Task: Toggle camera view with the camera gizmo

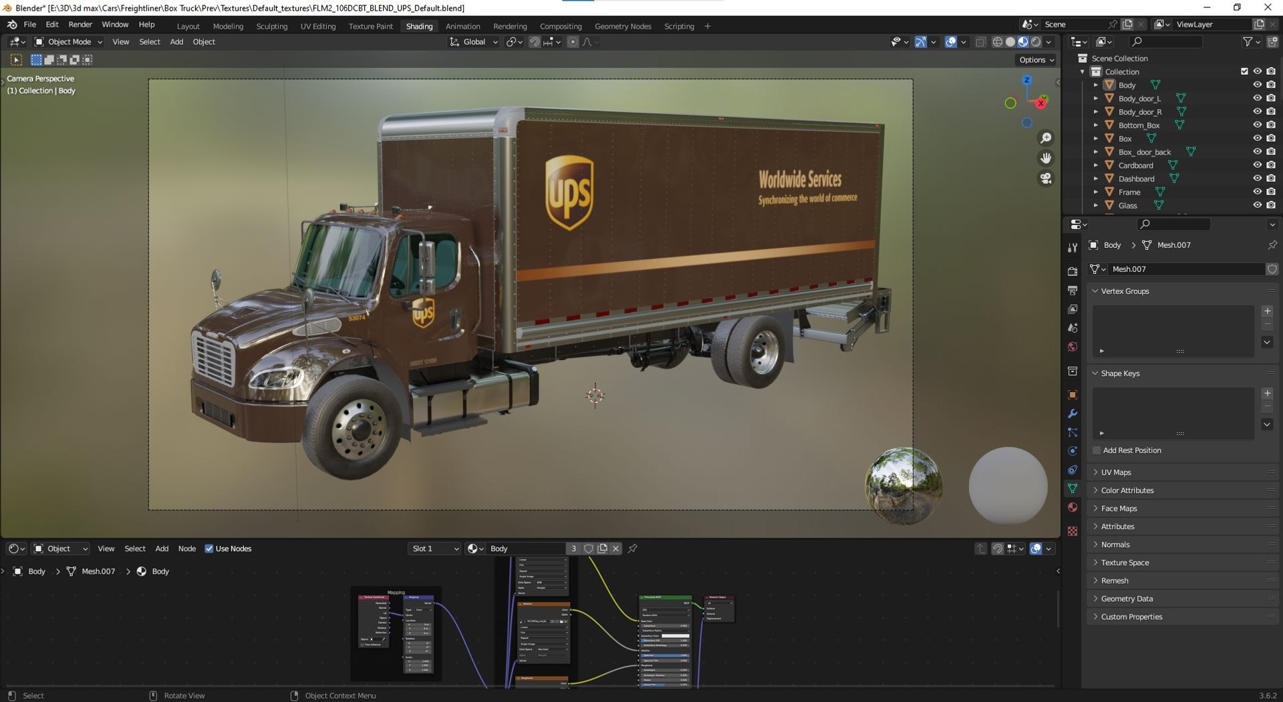Action: 1046,178
